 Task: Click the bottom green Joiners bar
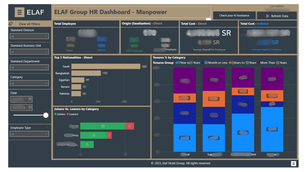tap(87, 144)
